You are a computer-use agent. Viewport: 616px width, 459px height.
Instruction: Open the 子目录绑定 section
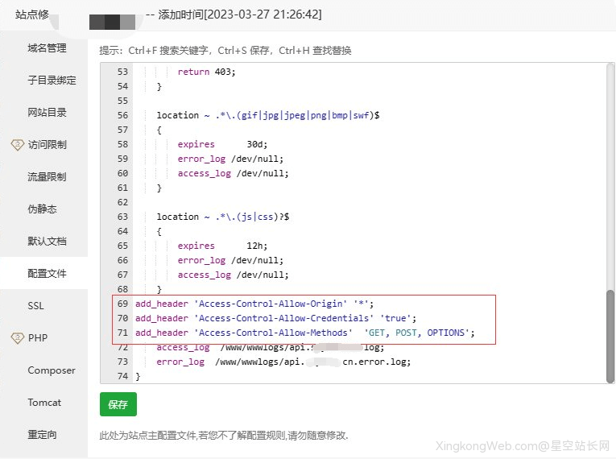point(52,81)
